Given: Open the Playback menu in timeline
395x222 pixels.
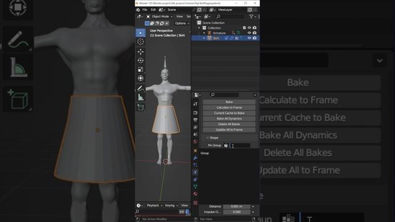Looking at the screenshot, I should (154, 205).
